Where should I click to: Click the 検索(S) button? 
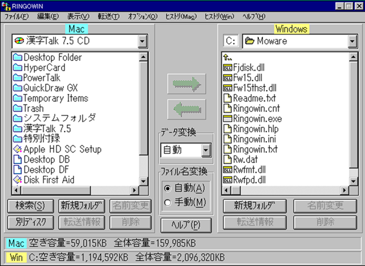pyautogui.click(x=31, y=205)
